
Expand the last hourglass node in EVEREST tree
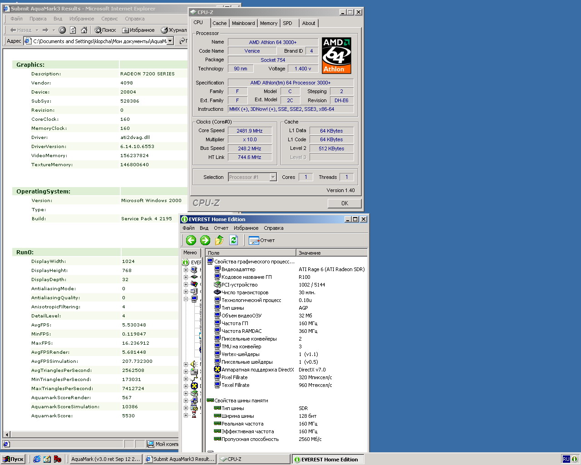click(x=186, y=415)
